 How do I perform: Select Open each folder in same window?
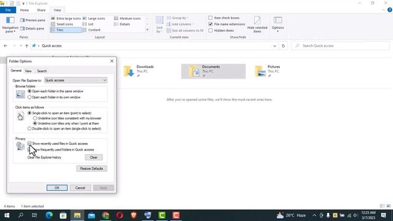click(29, 91)
